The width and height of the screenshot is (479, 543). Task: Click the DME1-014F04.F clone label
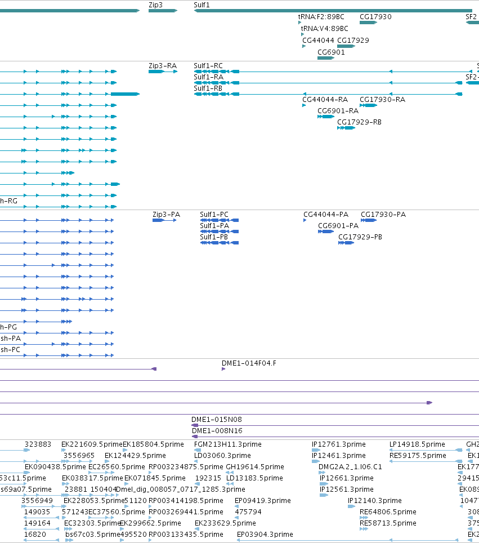click(249, 363)
